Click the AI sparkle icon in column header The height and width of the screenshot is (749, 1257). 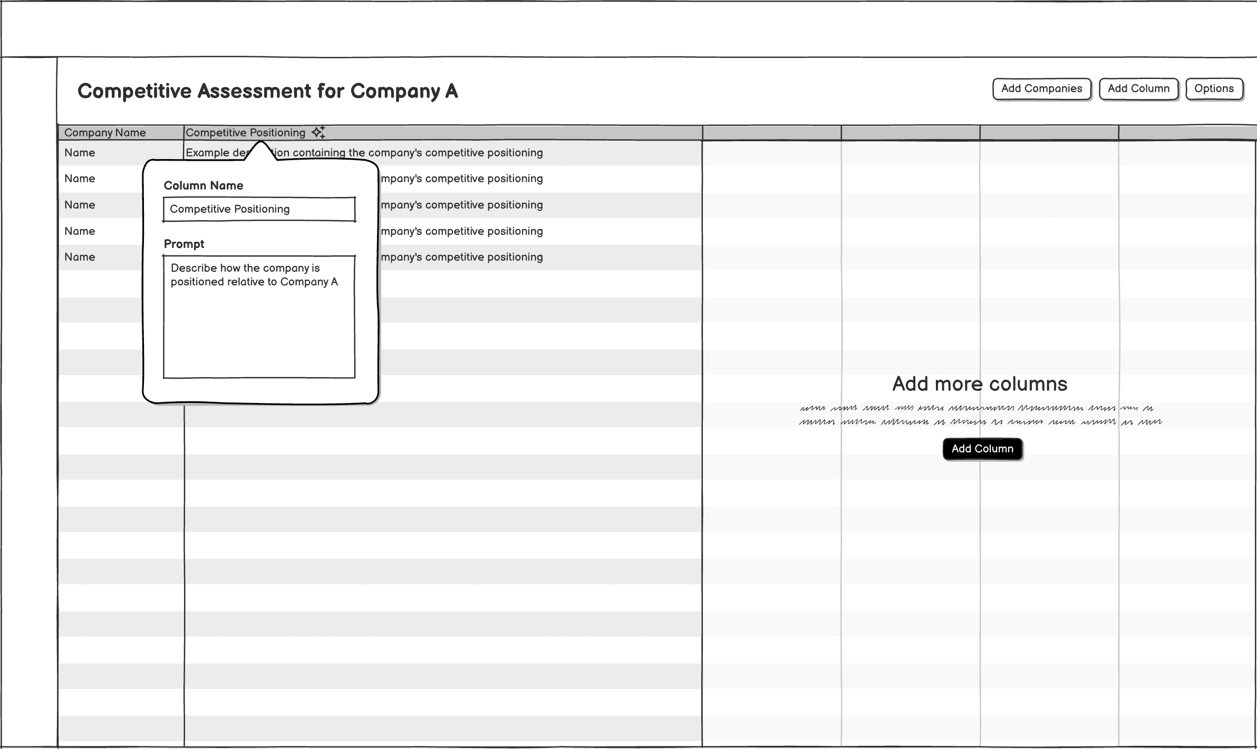[x=318, y=132]
